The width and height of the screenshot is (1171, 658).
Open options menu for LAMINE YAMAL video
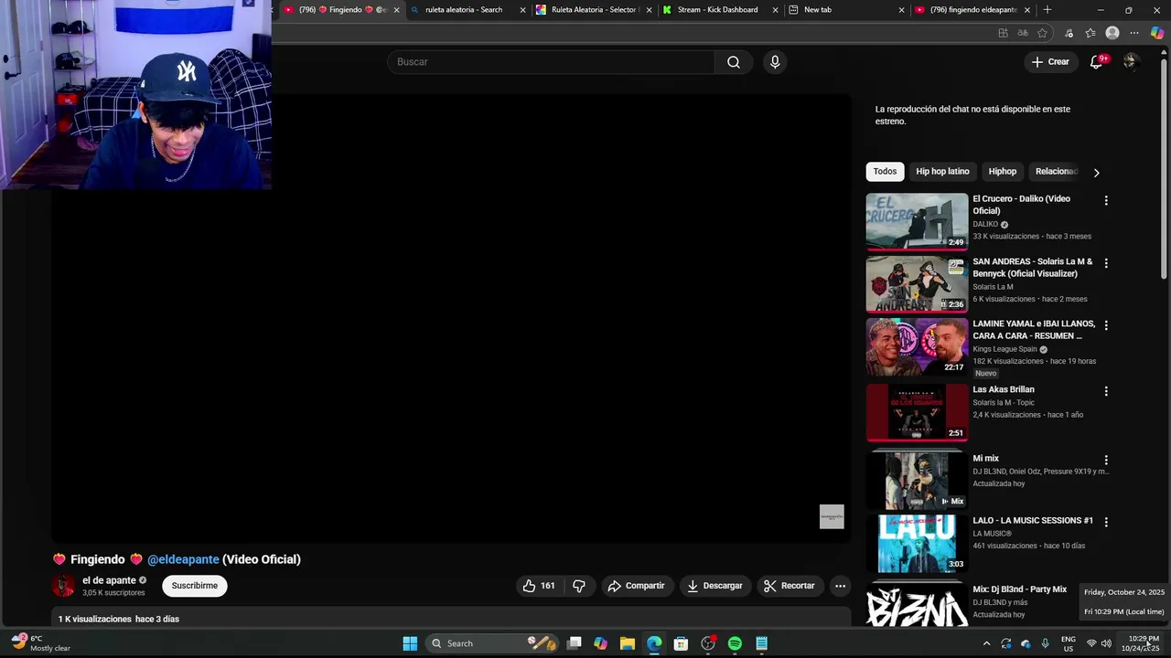pos(1106,325)
